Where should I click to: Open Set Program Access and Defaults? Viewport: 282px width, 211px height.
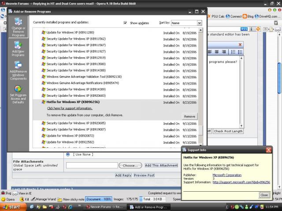click(x=18, y=94)
